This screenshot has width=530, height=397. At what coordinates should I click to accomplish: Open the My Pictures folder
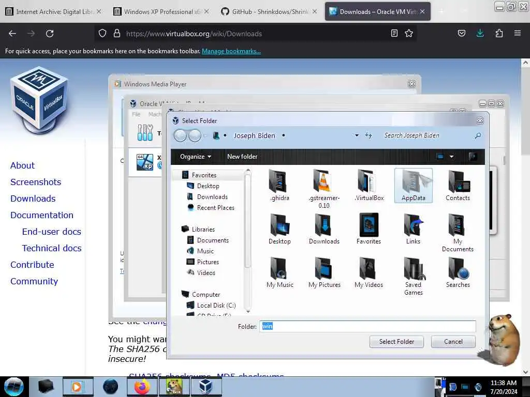tap(324, 272)
